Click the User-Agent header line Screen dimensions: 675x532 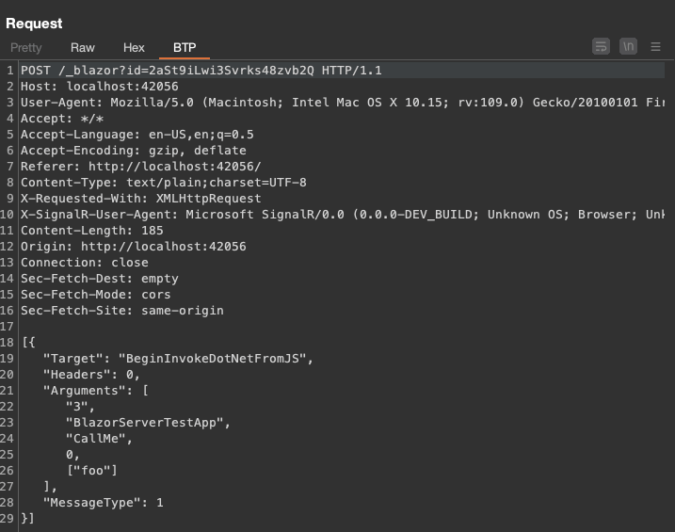pyautogui.click(x=343, y=103)
